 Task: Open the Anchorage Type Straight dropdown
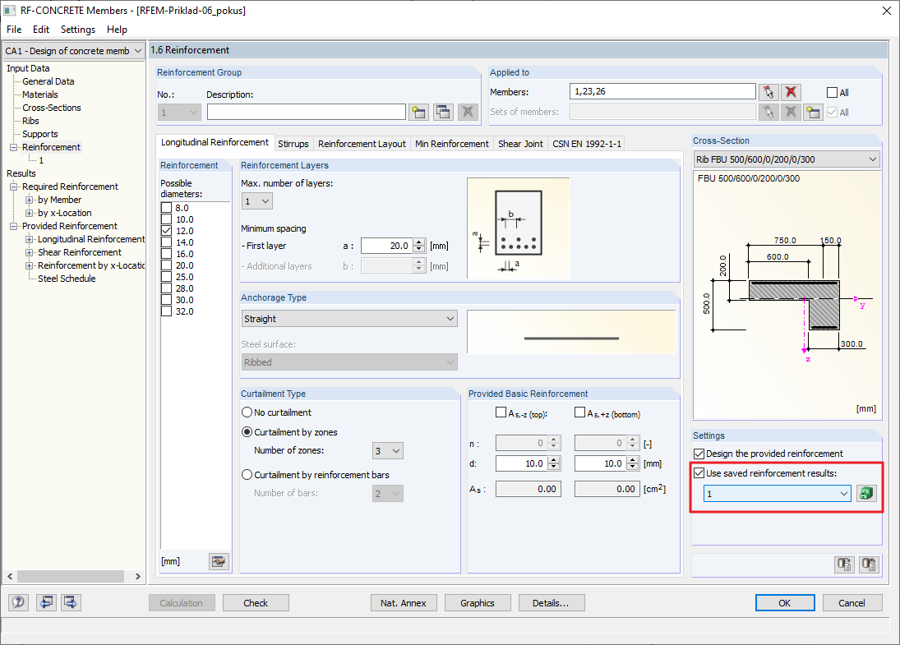(x=349, y=319)
